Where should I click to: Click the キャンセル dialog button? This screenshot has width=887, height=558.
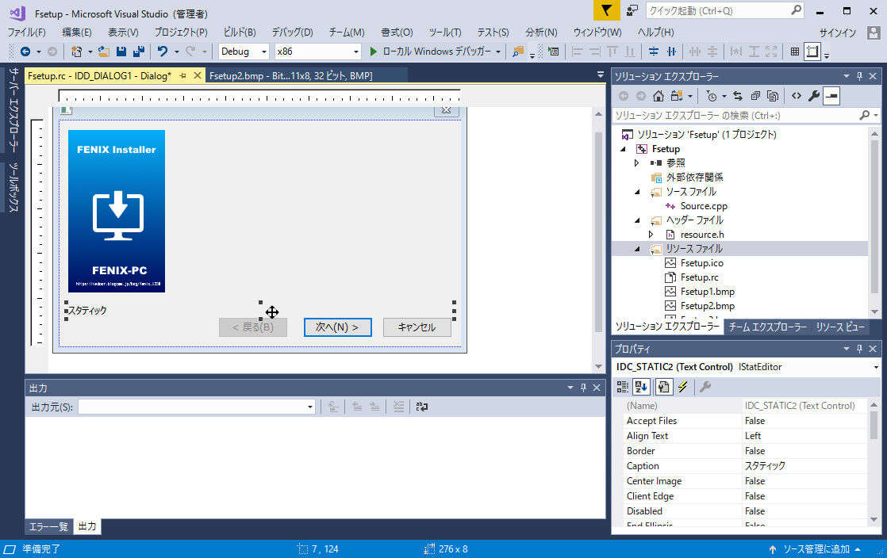[x=417, y=327]
